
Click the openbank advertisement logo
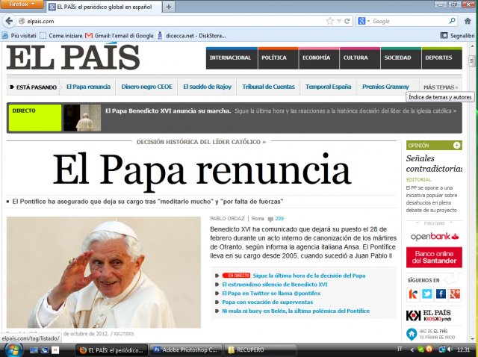click(x=435, y=236)
